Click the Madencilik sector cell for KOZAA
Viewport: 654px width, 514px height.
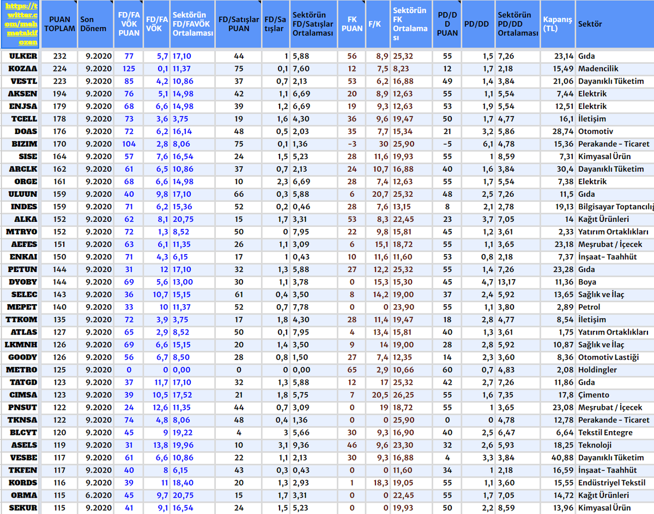click(x=615, y=69)
